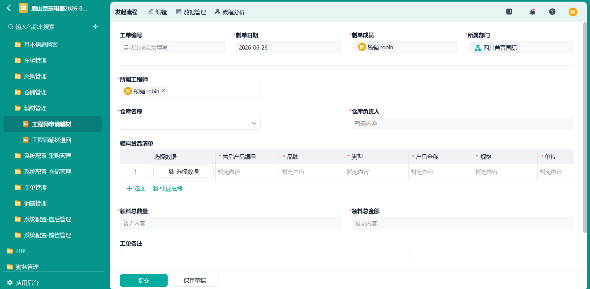
Task: Select the 发起流程 tab
Action: click(126, 12)
